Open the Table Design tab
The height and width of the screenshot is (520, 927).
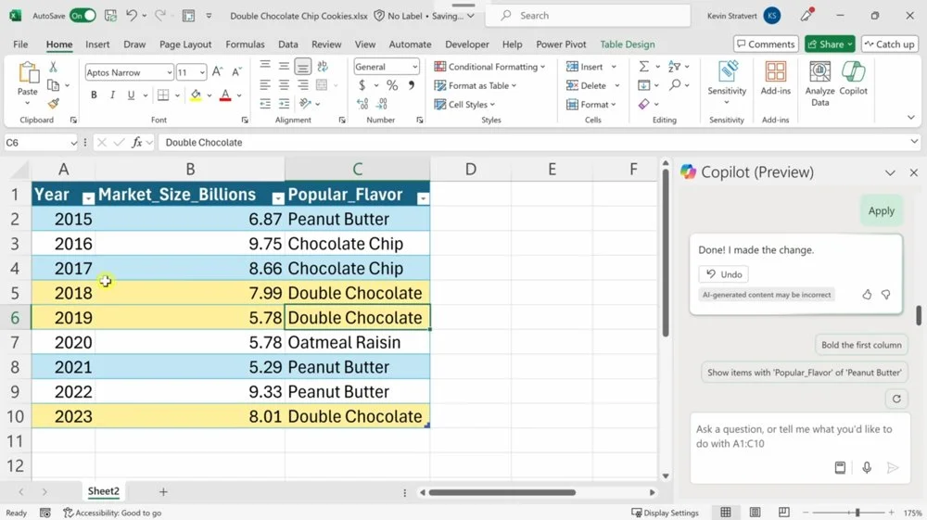pyautogui.click(x=627, y=44)
